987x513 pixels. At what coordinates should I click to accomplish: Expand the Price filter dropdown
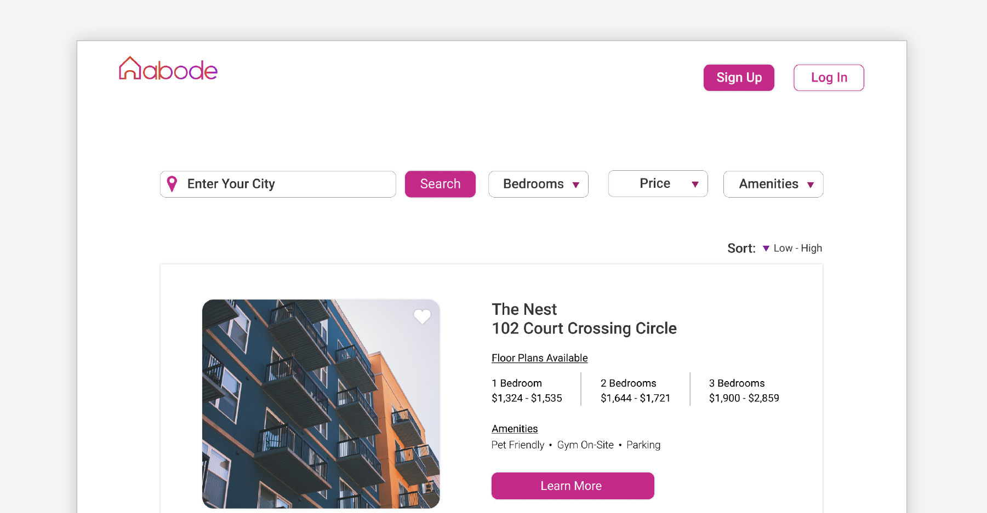[x=658, y=184]
